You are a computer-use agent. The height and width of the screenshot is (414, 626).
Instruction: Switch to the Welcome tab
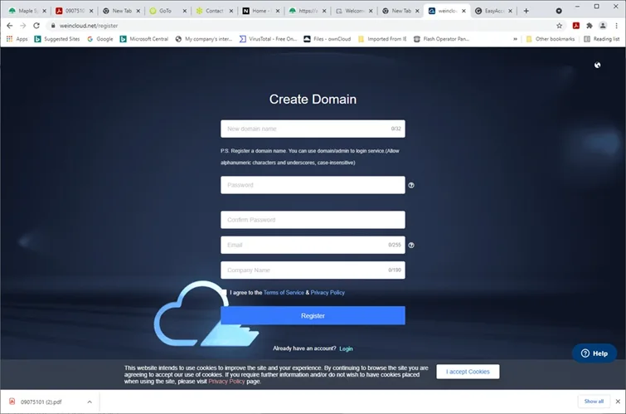[x=355, y=11]
